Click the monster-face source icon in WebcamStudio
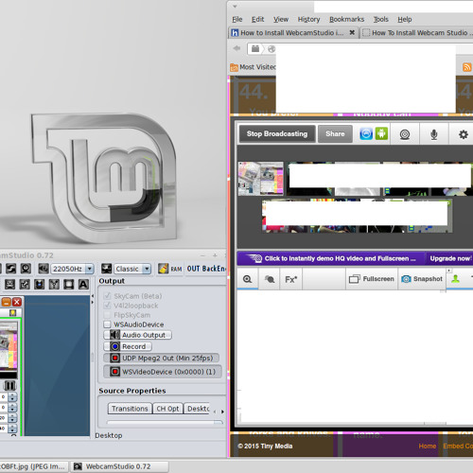The width and height of the screenshot is (473, 473). point(9,285)
